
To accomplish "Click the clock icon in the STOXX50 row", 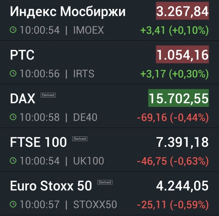I will pos(13,204).
